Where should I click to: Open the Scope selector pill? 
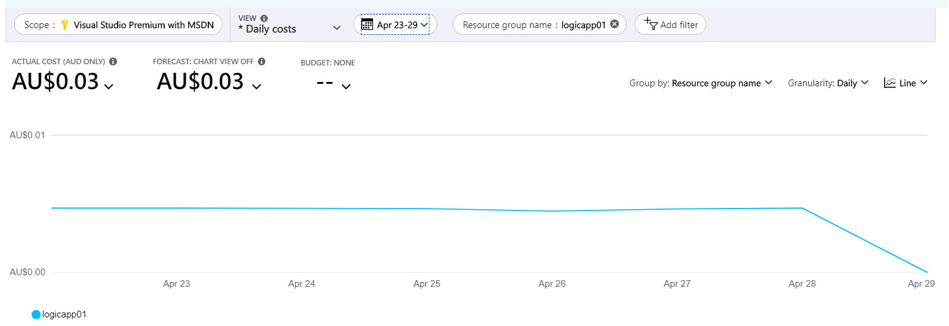[118, 24]
